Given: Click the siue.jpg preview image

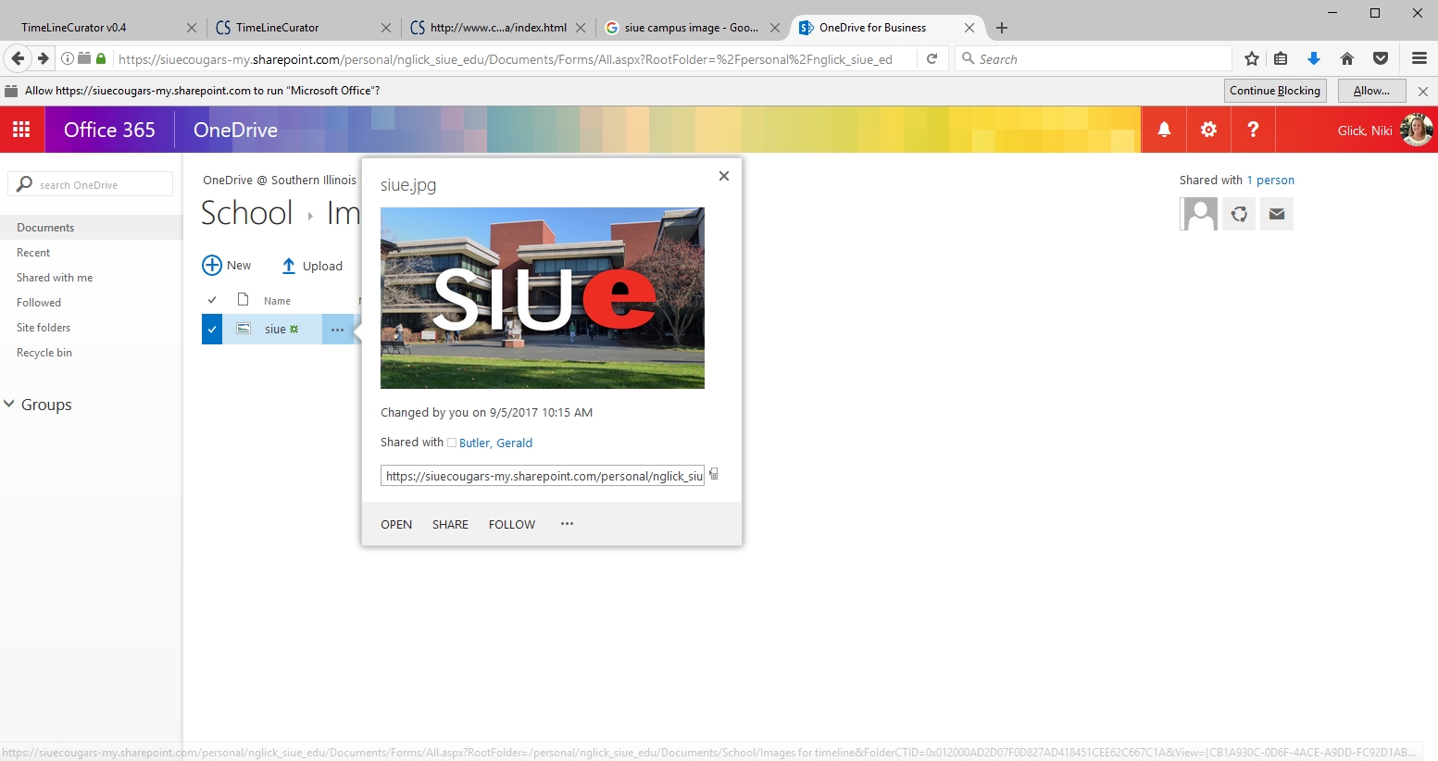Looking at the screenshot, I should 542,298.
